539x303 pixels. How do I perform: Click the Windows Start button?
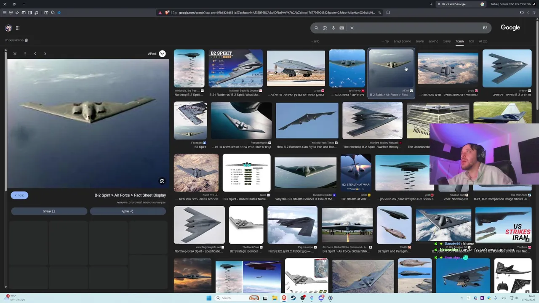tap(209, 298)
